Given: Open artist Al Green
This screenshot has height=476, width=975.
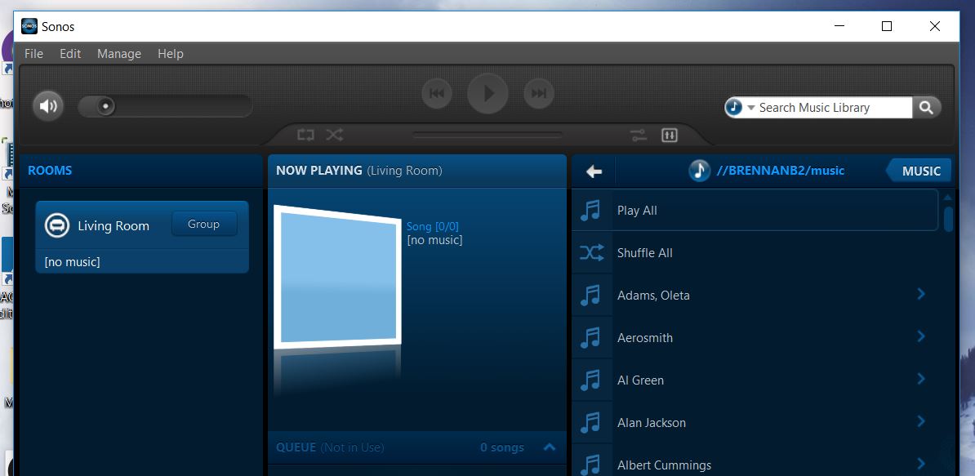Looking at the screenshot, I should point(755,380).
